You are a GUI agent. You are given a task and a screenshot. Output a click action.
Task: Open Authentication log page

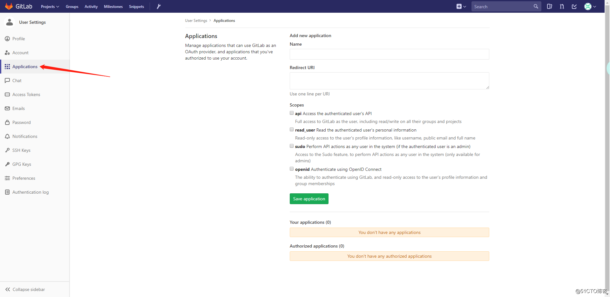pyautogui.click(x=35, y=192)
